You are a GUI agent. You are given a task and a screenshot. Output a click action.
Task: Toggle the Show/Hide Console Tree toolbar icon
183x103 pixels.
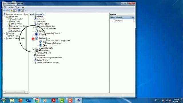click(15, 11)
